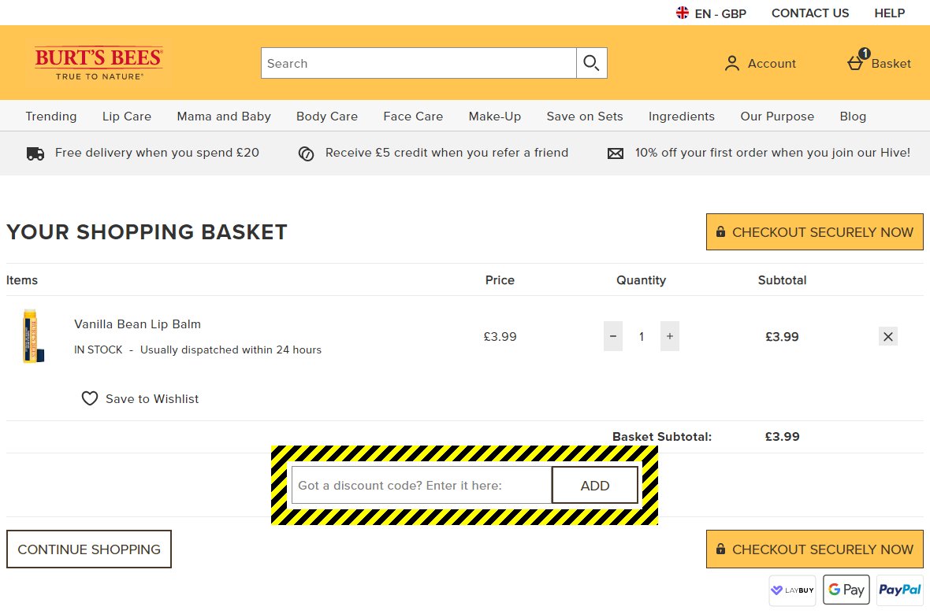
Task: Click the Google Pay button
Action: pos(846,590)
